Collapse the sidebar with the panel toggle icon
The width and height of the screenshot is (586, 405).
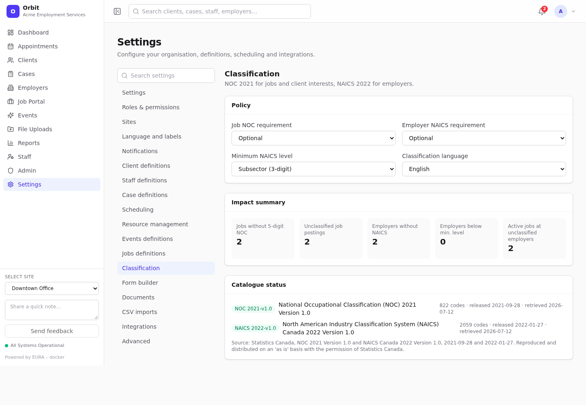click(x=117, y=11)
